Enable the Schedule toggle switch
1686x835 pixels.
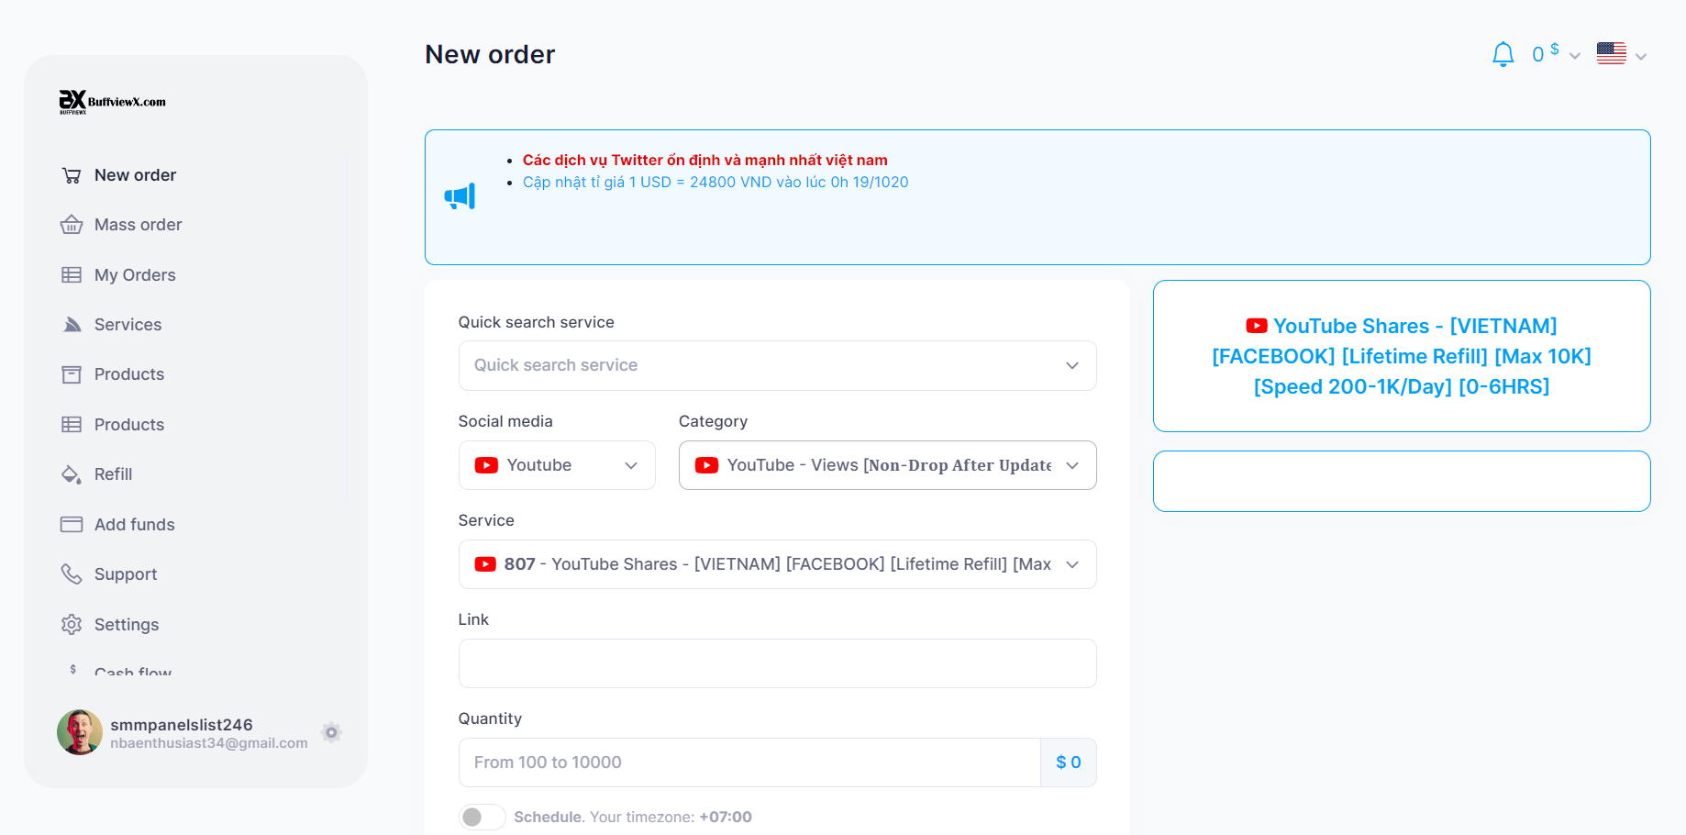(x=482, y=817)
